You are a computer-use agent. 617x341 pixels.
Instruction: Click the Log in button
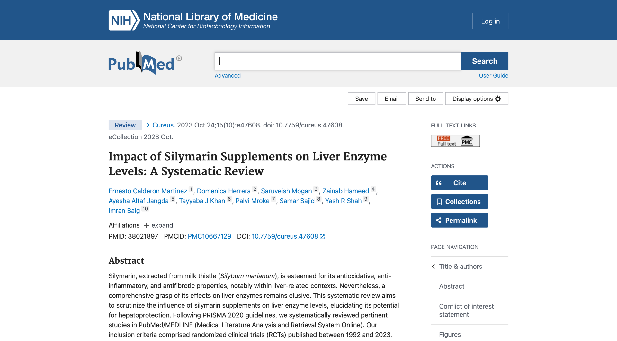(x=490, y=21)
